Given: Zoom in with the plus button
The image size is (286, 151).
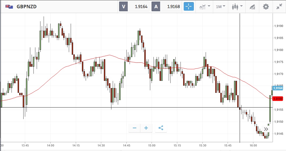Looking at the screenshot, I should pyautogui.click(x=146, y=128).
